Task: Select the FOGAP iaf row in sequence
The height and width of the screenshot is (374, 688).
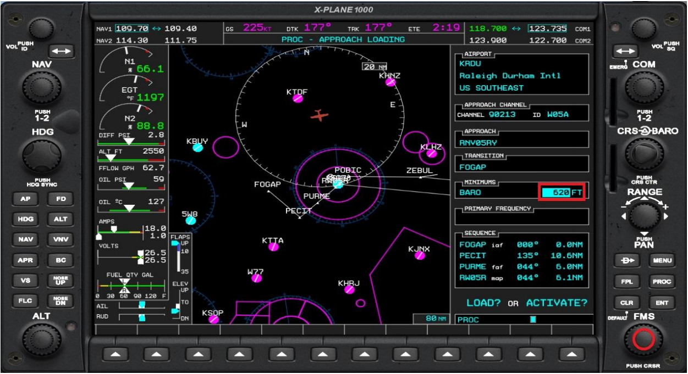Action: [521, 245]
